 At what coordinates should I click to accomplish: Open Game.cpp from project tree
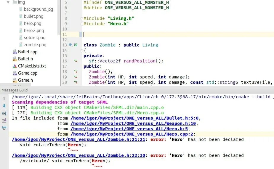pos(28,73)
